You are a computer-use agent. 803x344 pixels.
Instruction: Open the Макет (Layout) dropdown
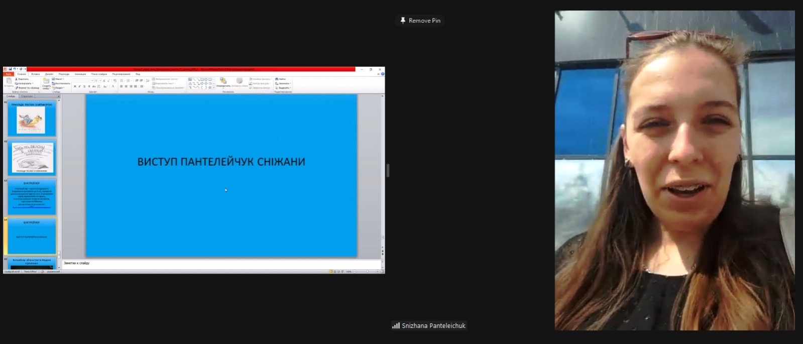tap(58, 79)
